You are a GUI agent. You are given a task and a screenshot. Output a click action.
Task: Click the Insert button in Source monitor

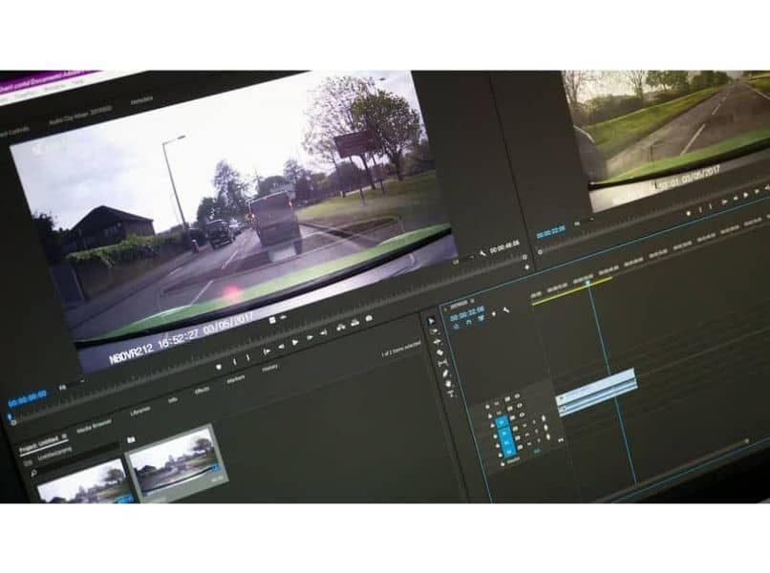pos(341,328)
